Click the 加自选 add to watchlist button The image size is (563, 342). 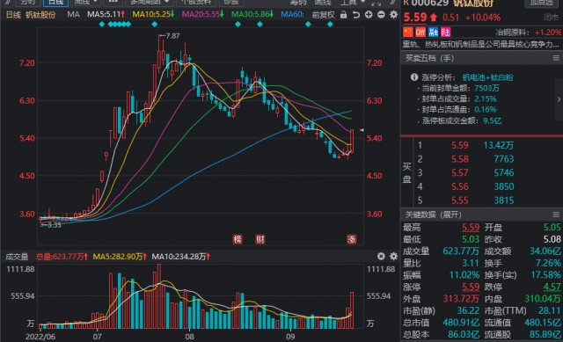click(542, 3)
